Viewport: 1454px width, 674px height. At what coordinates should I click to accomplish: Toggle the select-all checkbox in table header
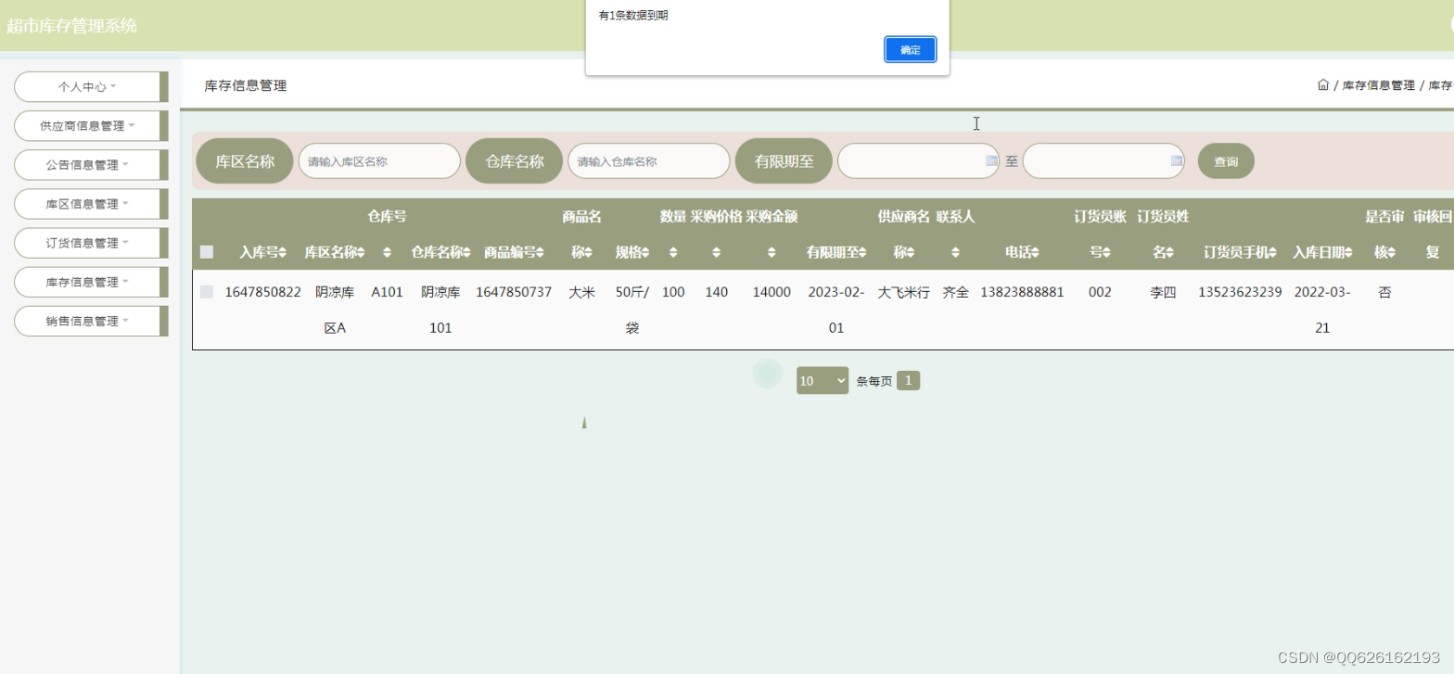(207, 251)
